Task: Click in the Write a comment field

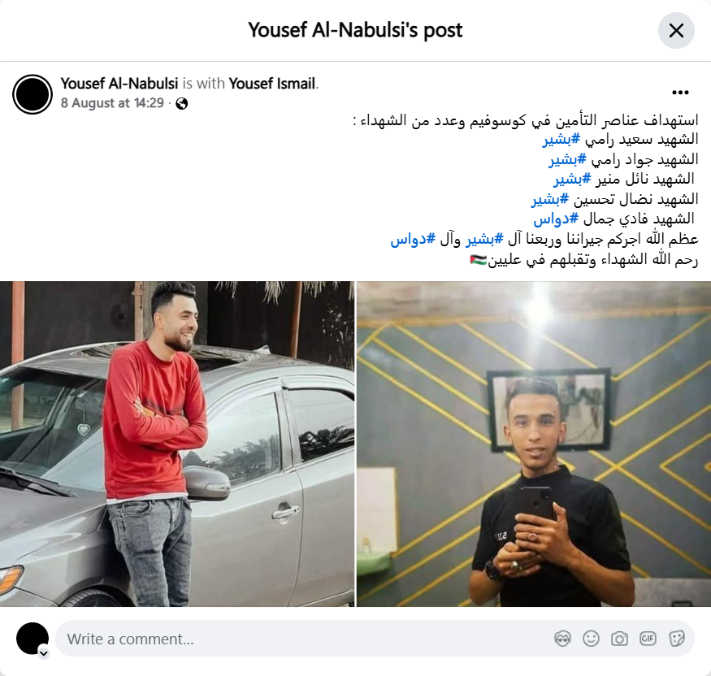Action: coord(375,639)
